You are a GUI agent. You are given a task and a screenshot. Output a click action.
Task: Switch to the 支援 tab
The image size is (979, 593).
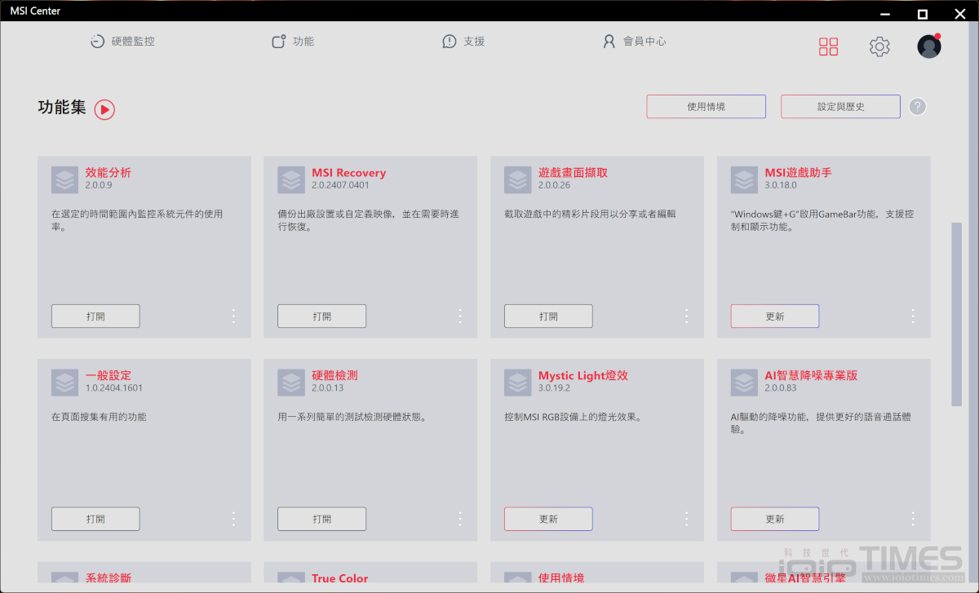tap(463, 41)
